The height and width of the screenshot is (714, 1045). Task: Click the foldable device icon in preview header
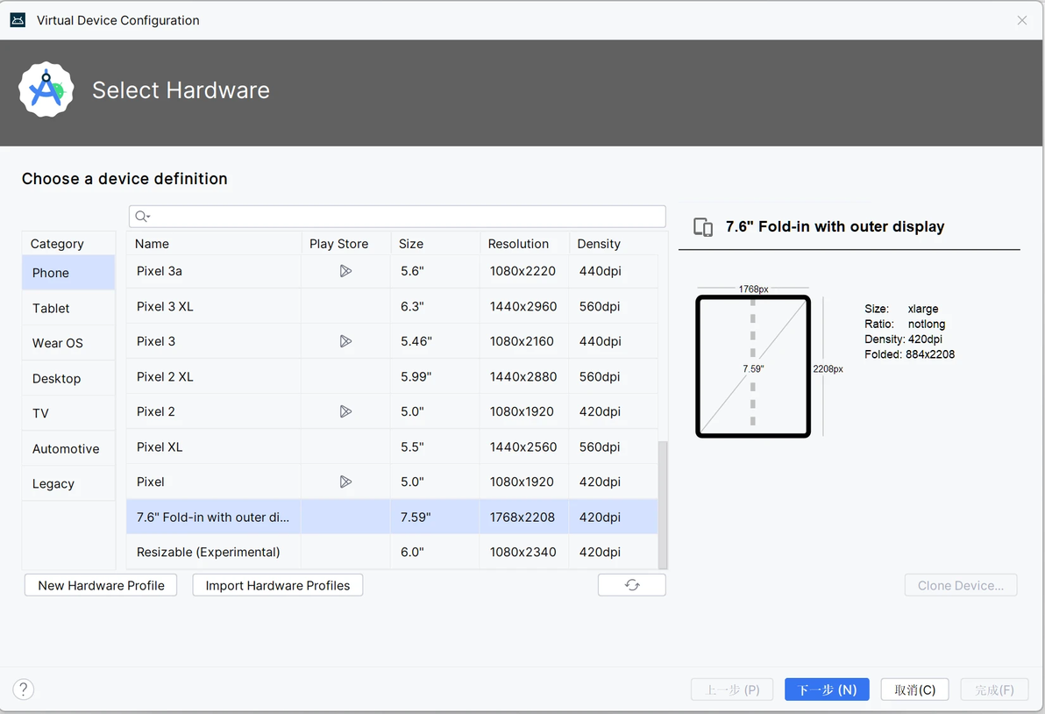pyautogui.click(x=703, y=227)
